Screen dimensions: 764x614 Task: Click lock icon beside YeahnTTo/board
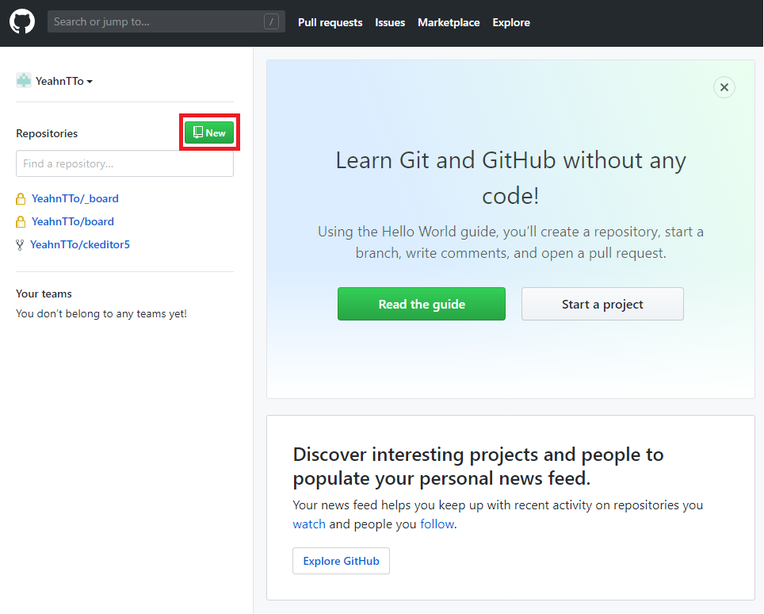(x=21, y=221)
